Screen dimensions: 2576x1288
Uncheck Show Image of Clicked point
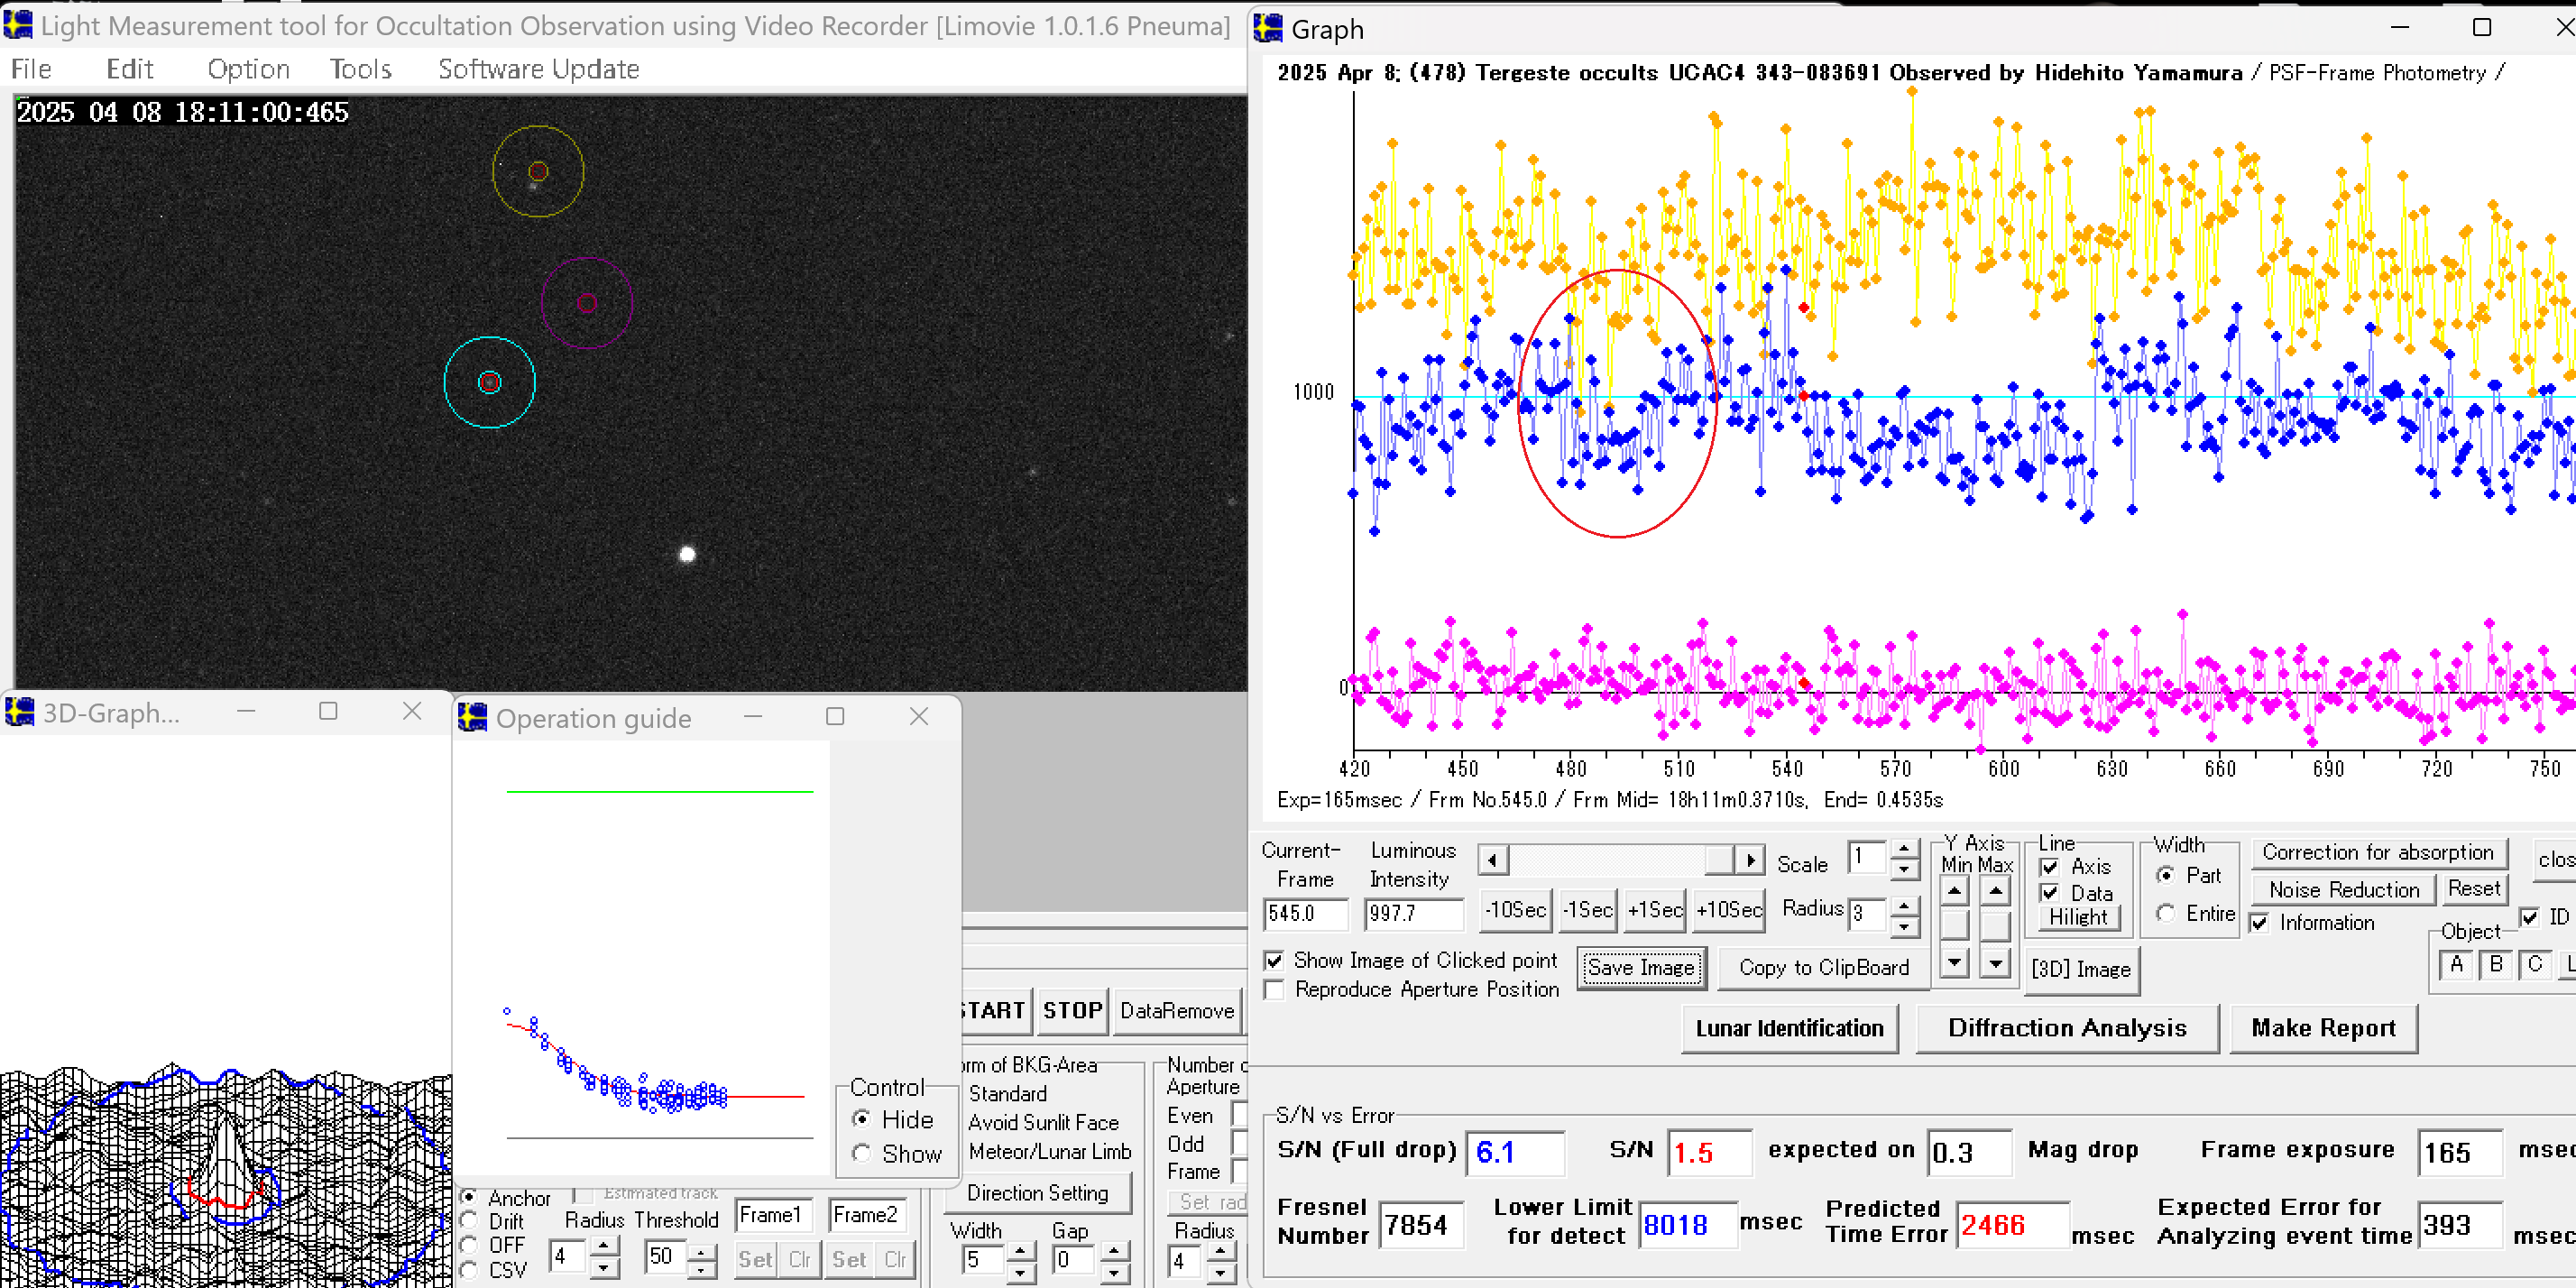click(x=1274, y=960)
